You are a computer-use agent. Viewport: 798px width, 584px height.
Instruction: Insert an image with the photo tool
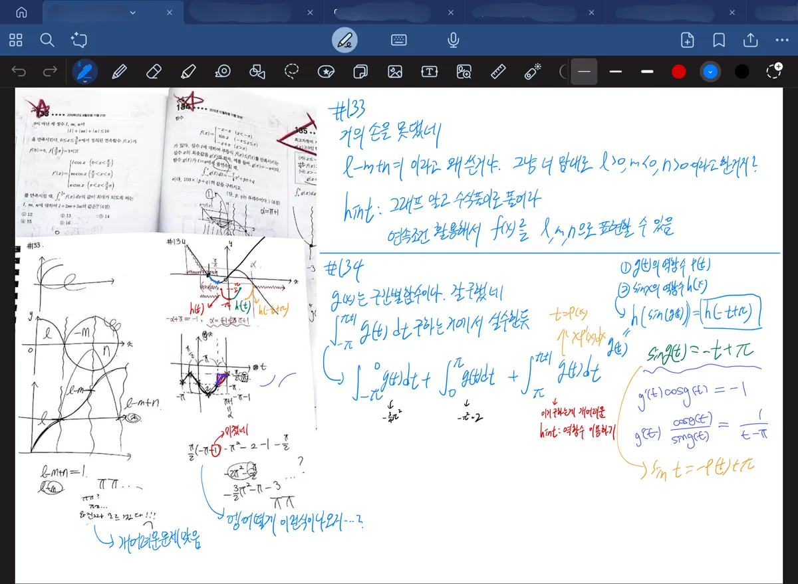pyautogui.click(x=396, y=72)
